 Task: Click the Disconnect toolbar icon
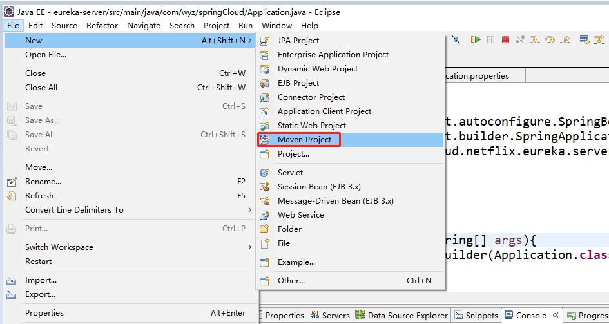tap(520, 39)
